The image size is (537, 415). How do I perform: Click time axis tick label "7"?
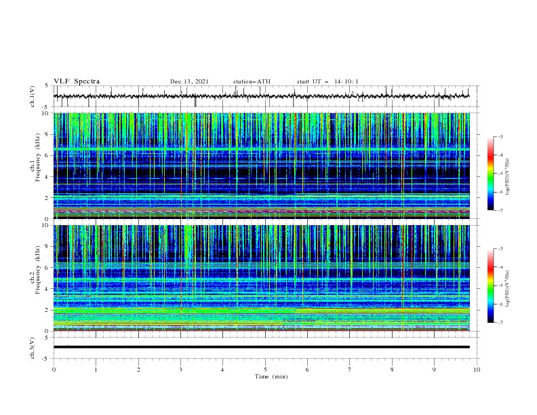click(350, 370)
